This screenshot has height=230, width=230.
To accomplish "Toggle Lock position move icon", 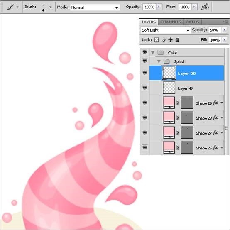I will point(171,40).
